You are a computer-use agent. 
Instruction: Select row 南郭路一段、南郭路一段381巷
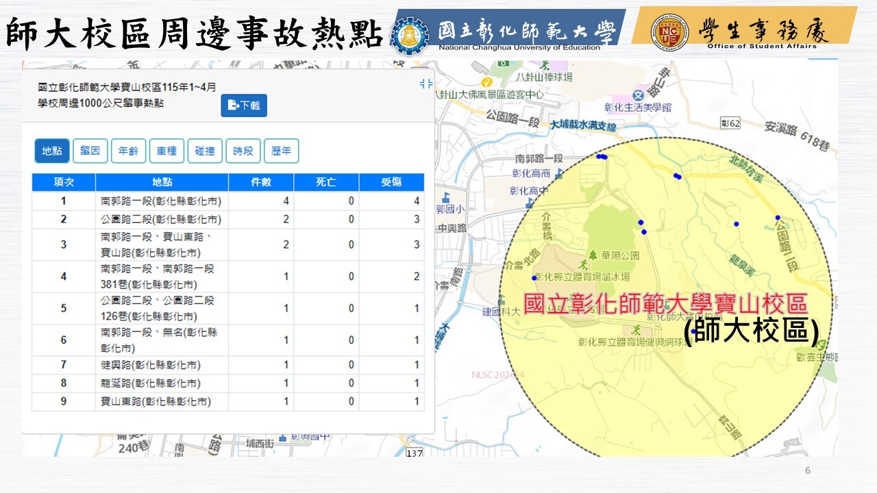coord(228,277)
